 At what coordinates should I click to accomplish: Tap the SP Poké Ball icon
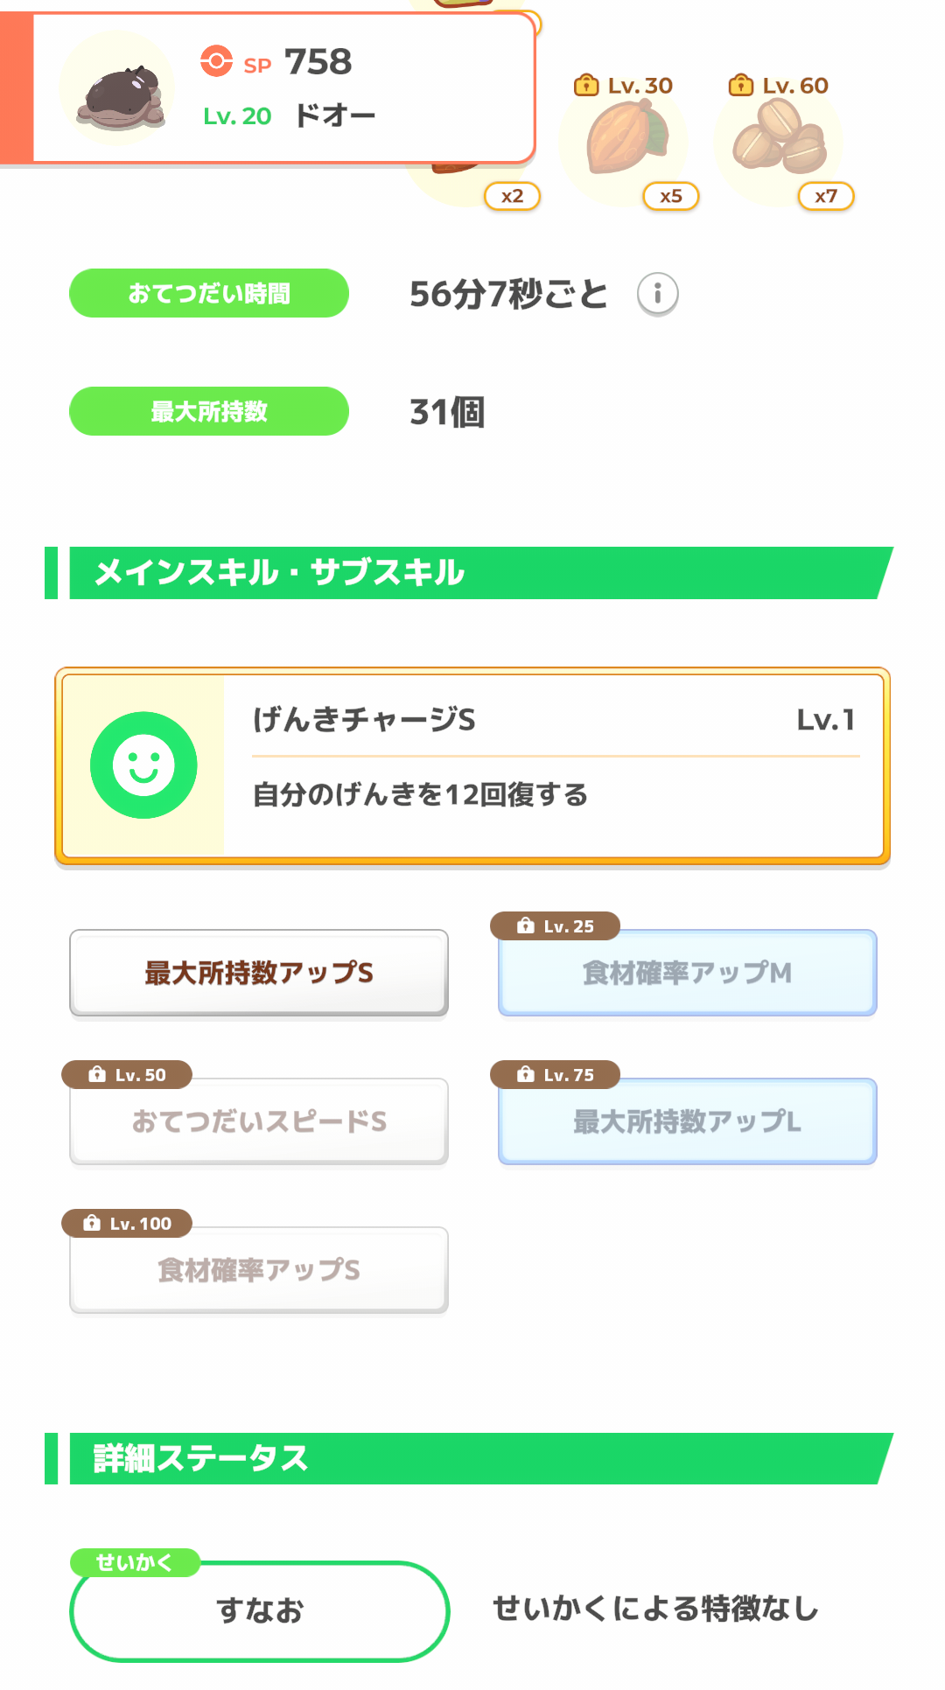[216, 61]
